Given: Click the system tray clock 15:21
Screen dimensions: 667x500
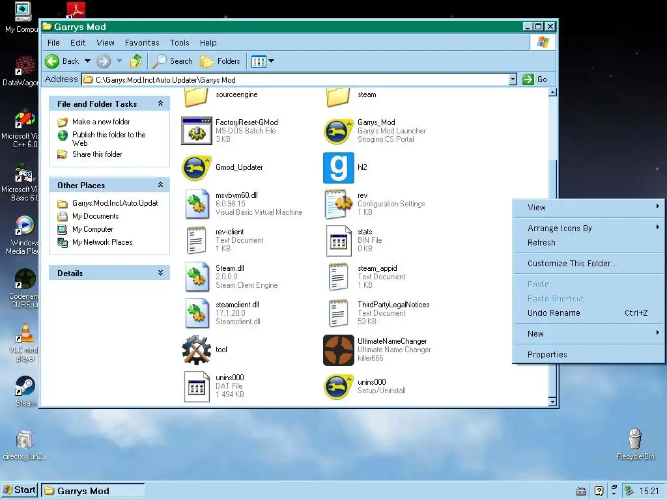Looking at the screenshot, I should coord(649,491).
